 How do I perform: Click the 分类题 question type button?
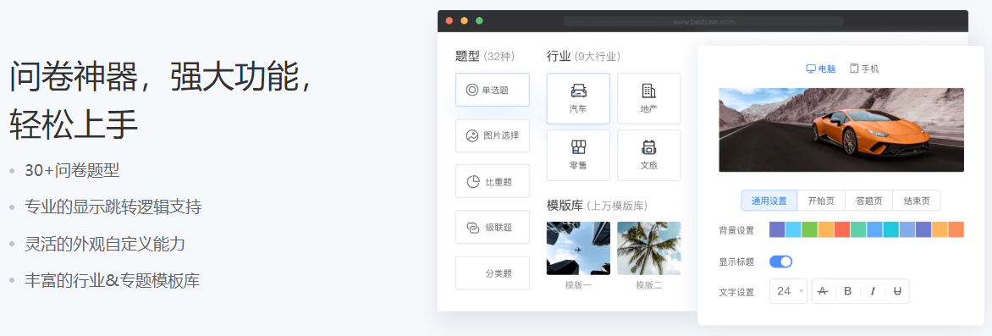click(x=493, y=273)
